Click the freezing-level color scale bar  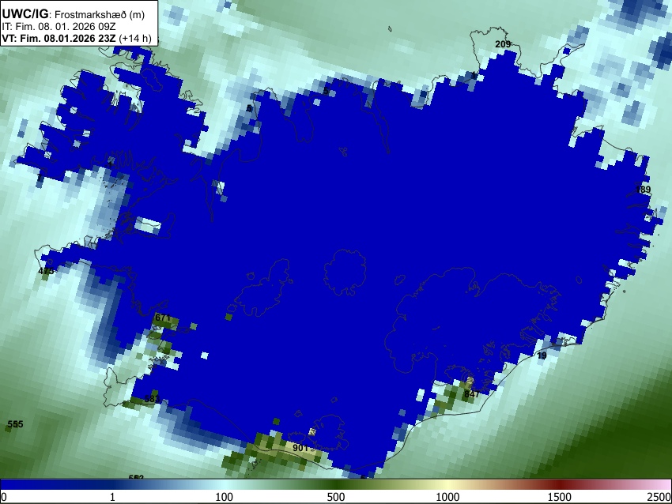(336, 485)
